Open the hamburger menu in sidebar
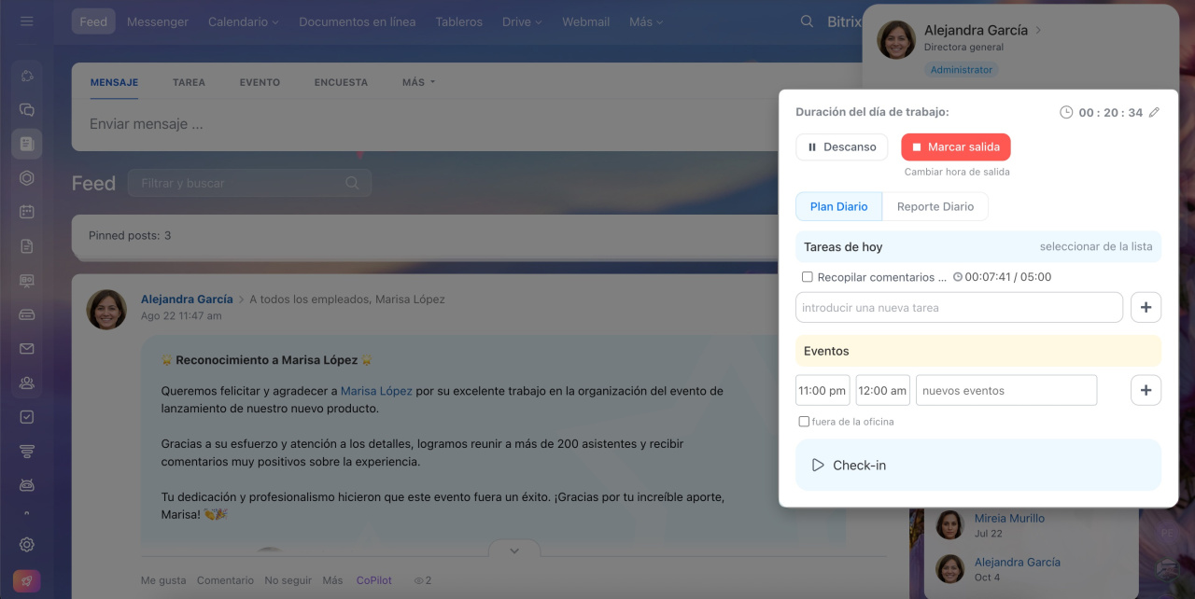The height and width of the screenshot is (599, 1195). pos(26,21)
